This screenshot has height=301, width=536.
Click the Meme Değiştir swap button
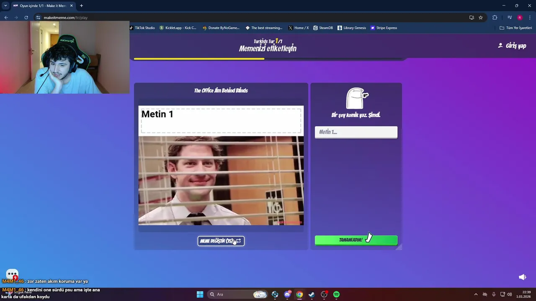221,241
